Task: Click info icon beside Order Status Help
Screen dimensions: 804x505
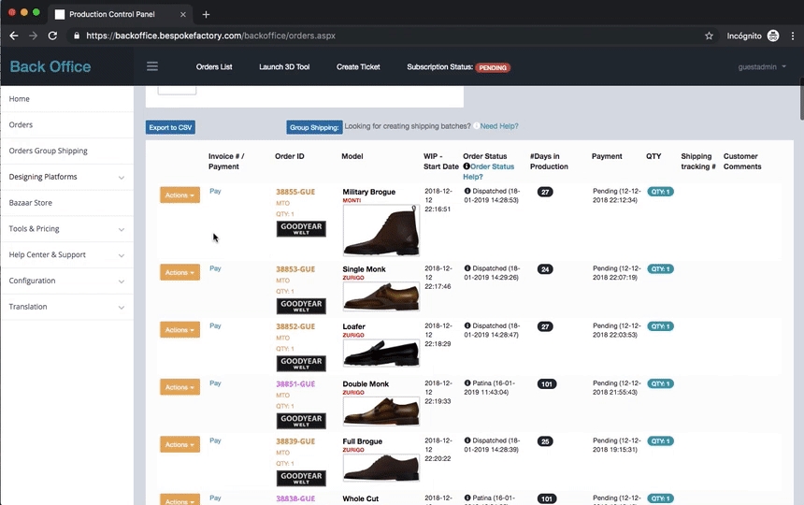Action: [467, 166]
